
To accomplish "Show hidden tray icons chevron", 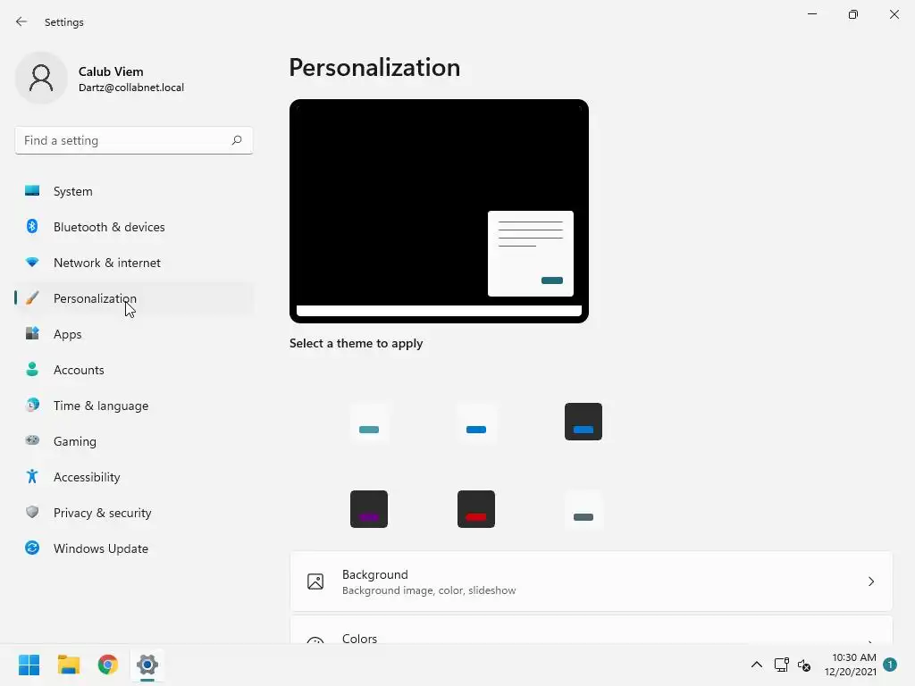I will click(x=756, y=665).
